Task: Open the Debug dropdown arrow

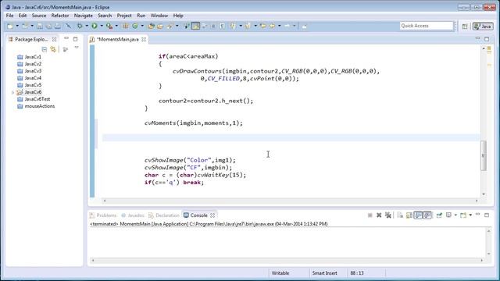Action: pyautogui.click(x=87, y=26)
